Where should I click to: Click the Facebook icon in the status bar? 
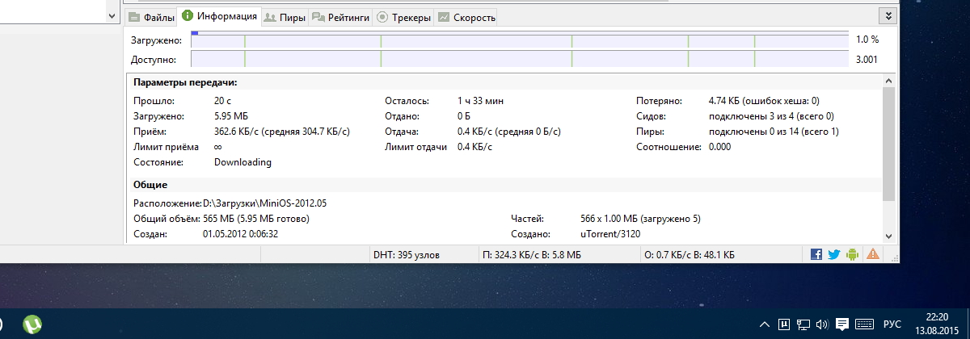(816, 254)
